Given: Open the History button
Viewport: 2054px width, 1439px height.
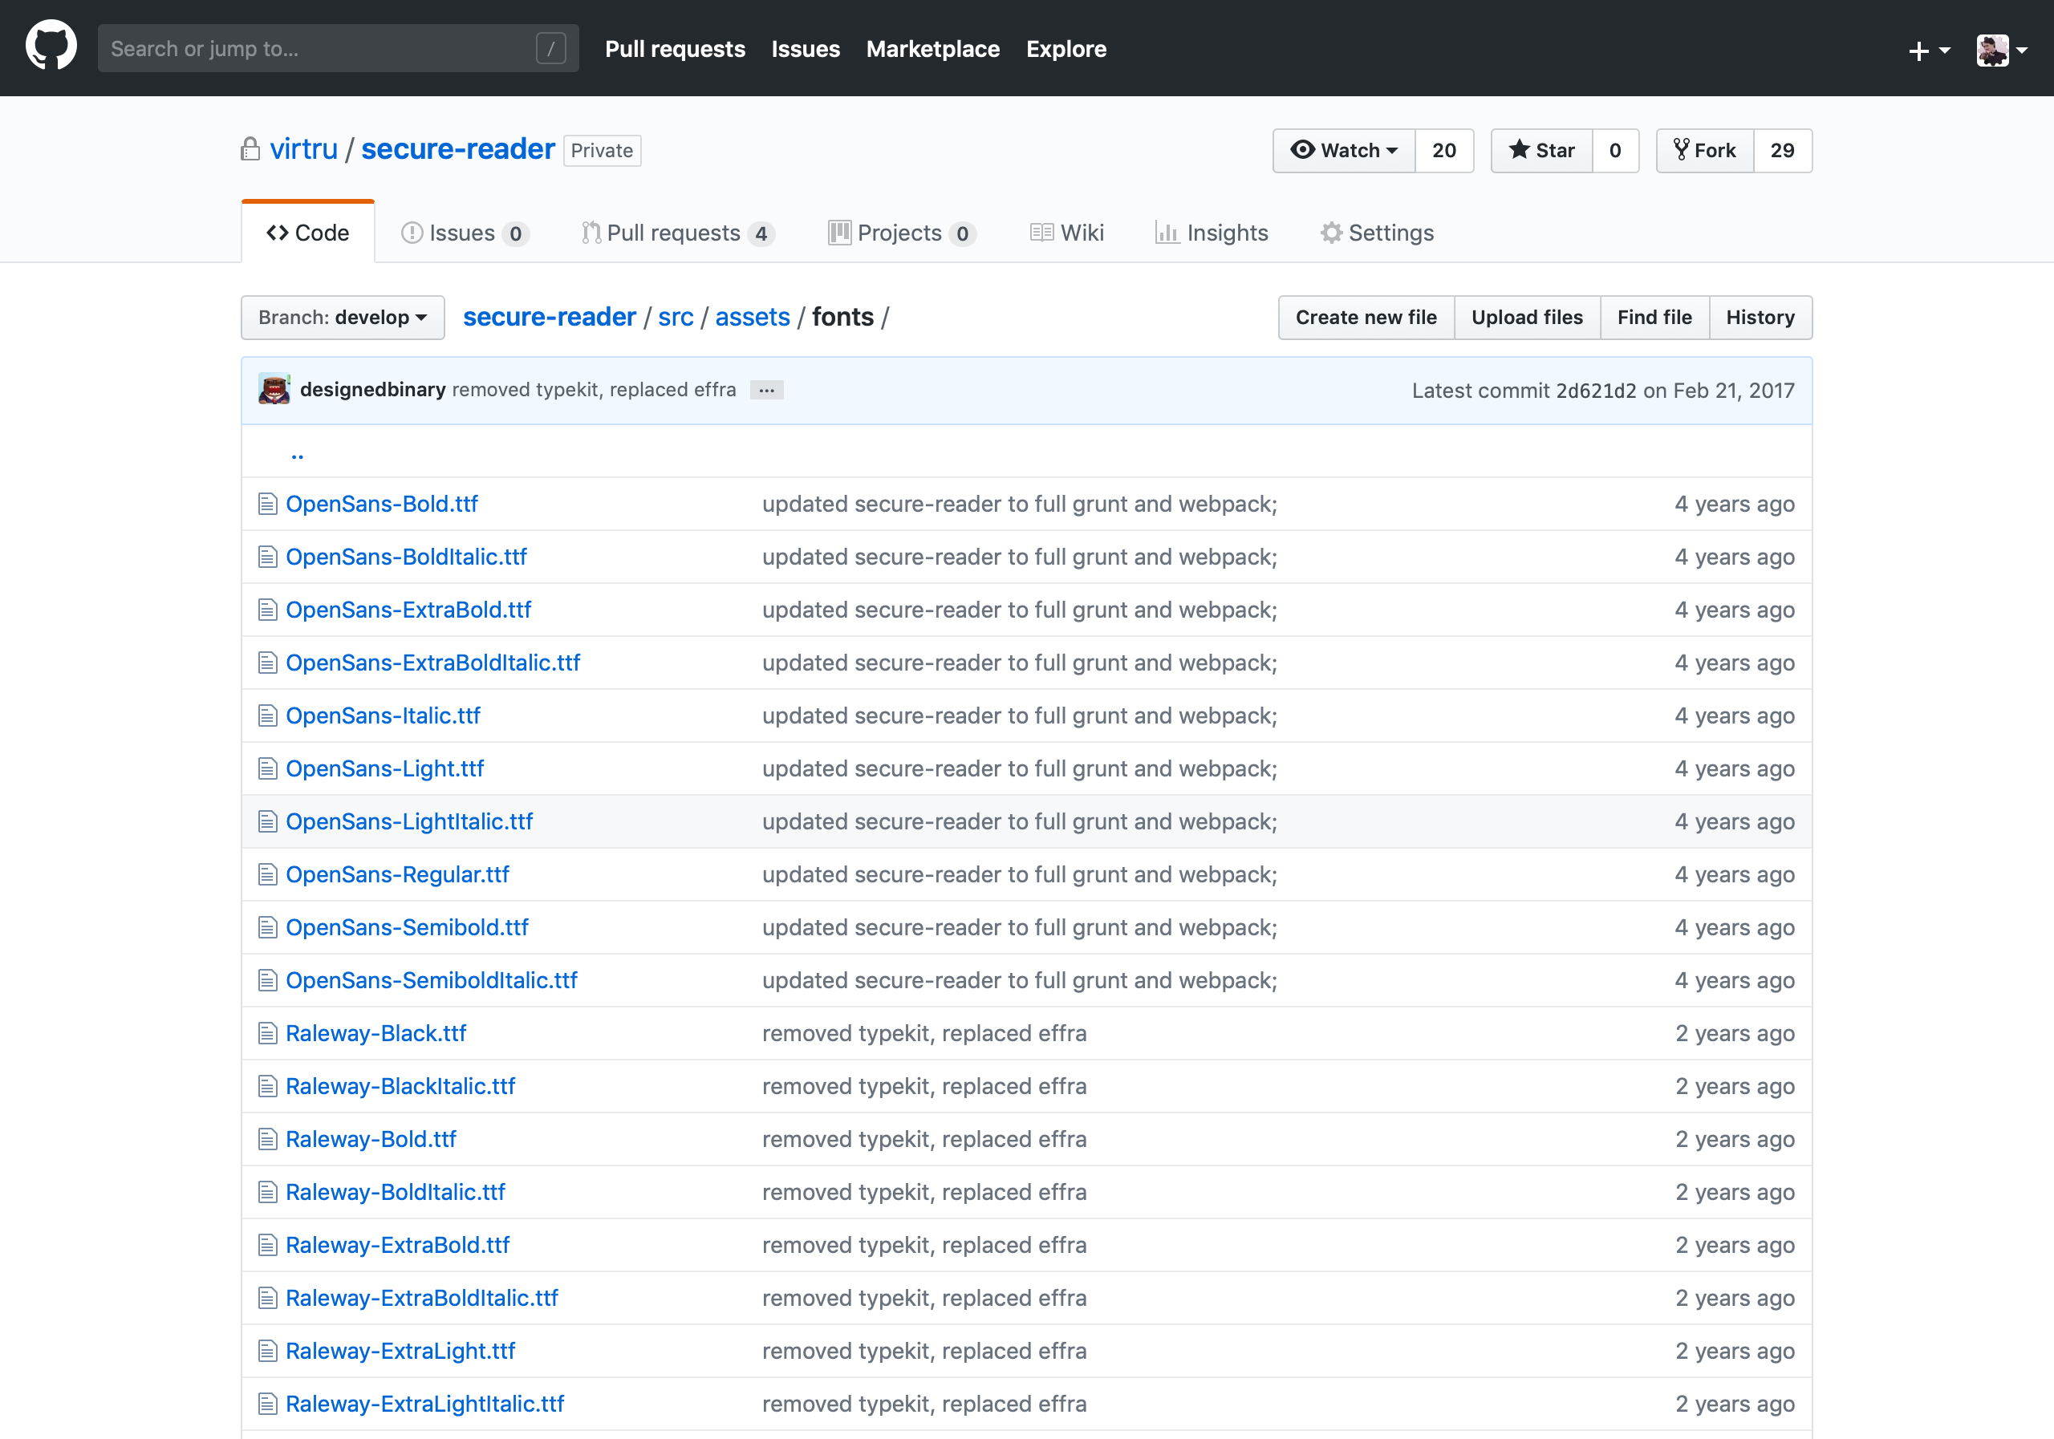Looking at the screenshot, I should tap(1760, 318).
